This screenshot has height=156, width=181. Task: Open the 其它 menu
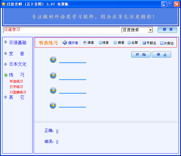tap(17, 98)
